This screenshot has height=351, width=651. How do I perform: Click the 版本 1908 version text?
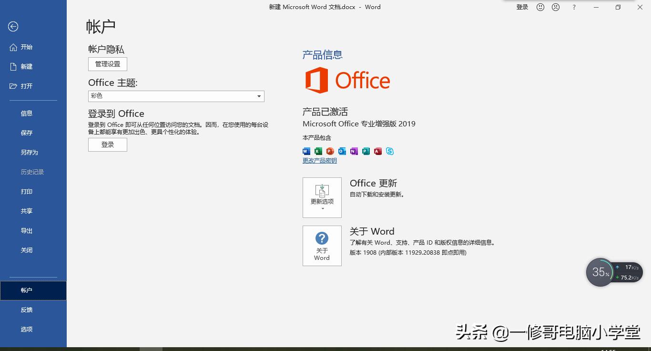click(x=408, y=253)
